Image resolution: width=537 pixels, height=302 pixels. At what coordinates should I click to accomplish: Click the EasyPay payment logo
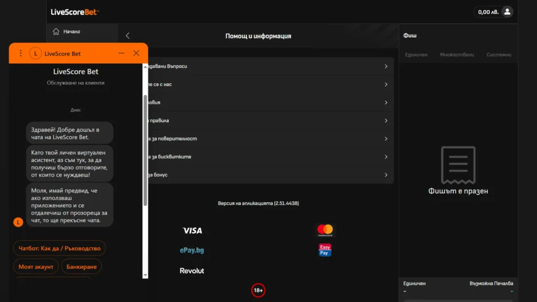coord(325,250)
